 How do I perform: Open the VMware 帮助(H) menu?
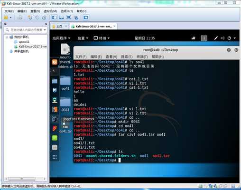(x=82, y=11)
